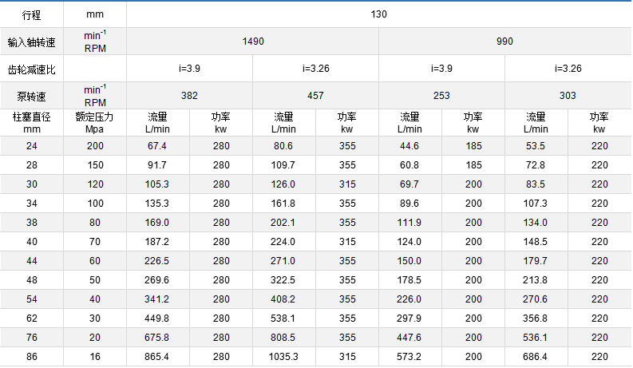Select the stroke value 130 cell

point(379,14)
